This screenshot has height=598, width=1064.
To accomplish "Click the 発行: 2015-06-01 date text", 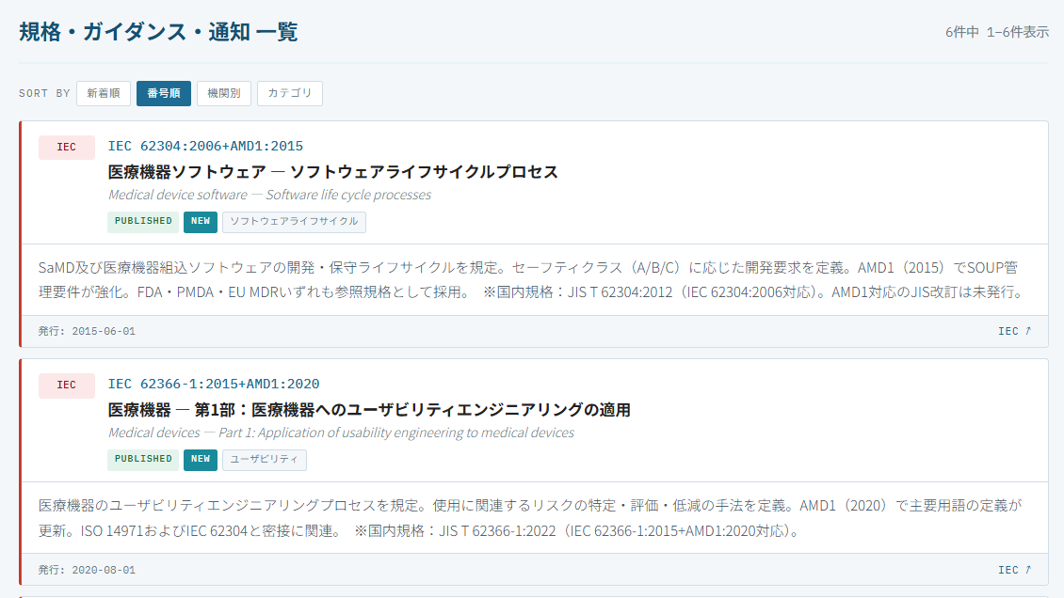I will (87, 332).
